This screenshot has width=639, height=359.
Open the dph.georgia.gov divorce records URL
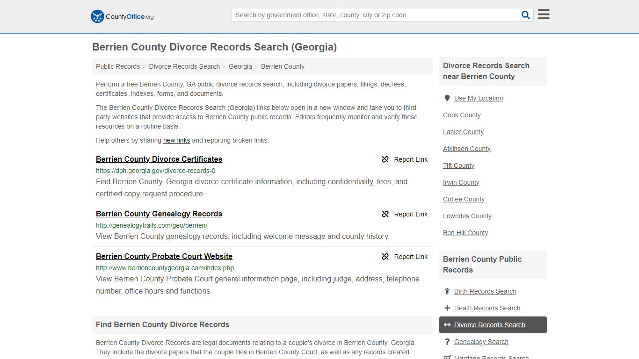coord(156,171)
